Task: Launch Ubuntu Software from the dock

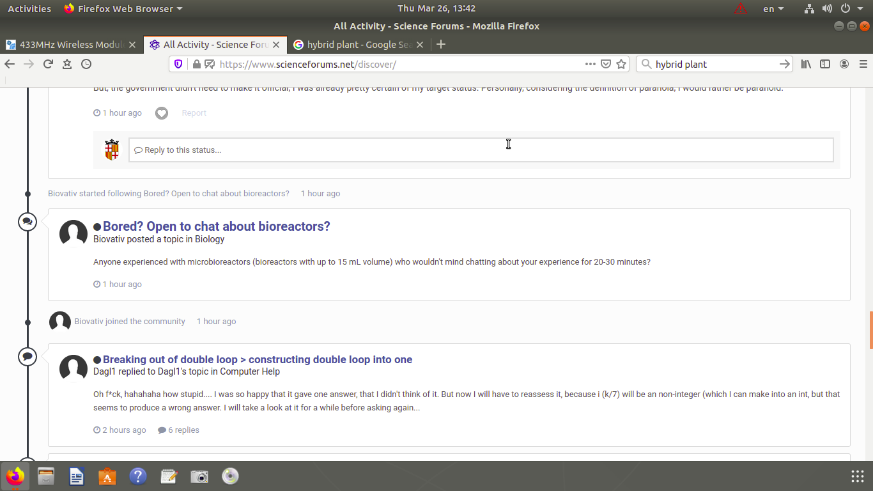Action: pyautogui.click(x=107, y=476)
